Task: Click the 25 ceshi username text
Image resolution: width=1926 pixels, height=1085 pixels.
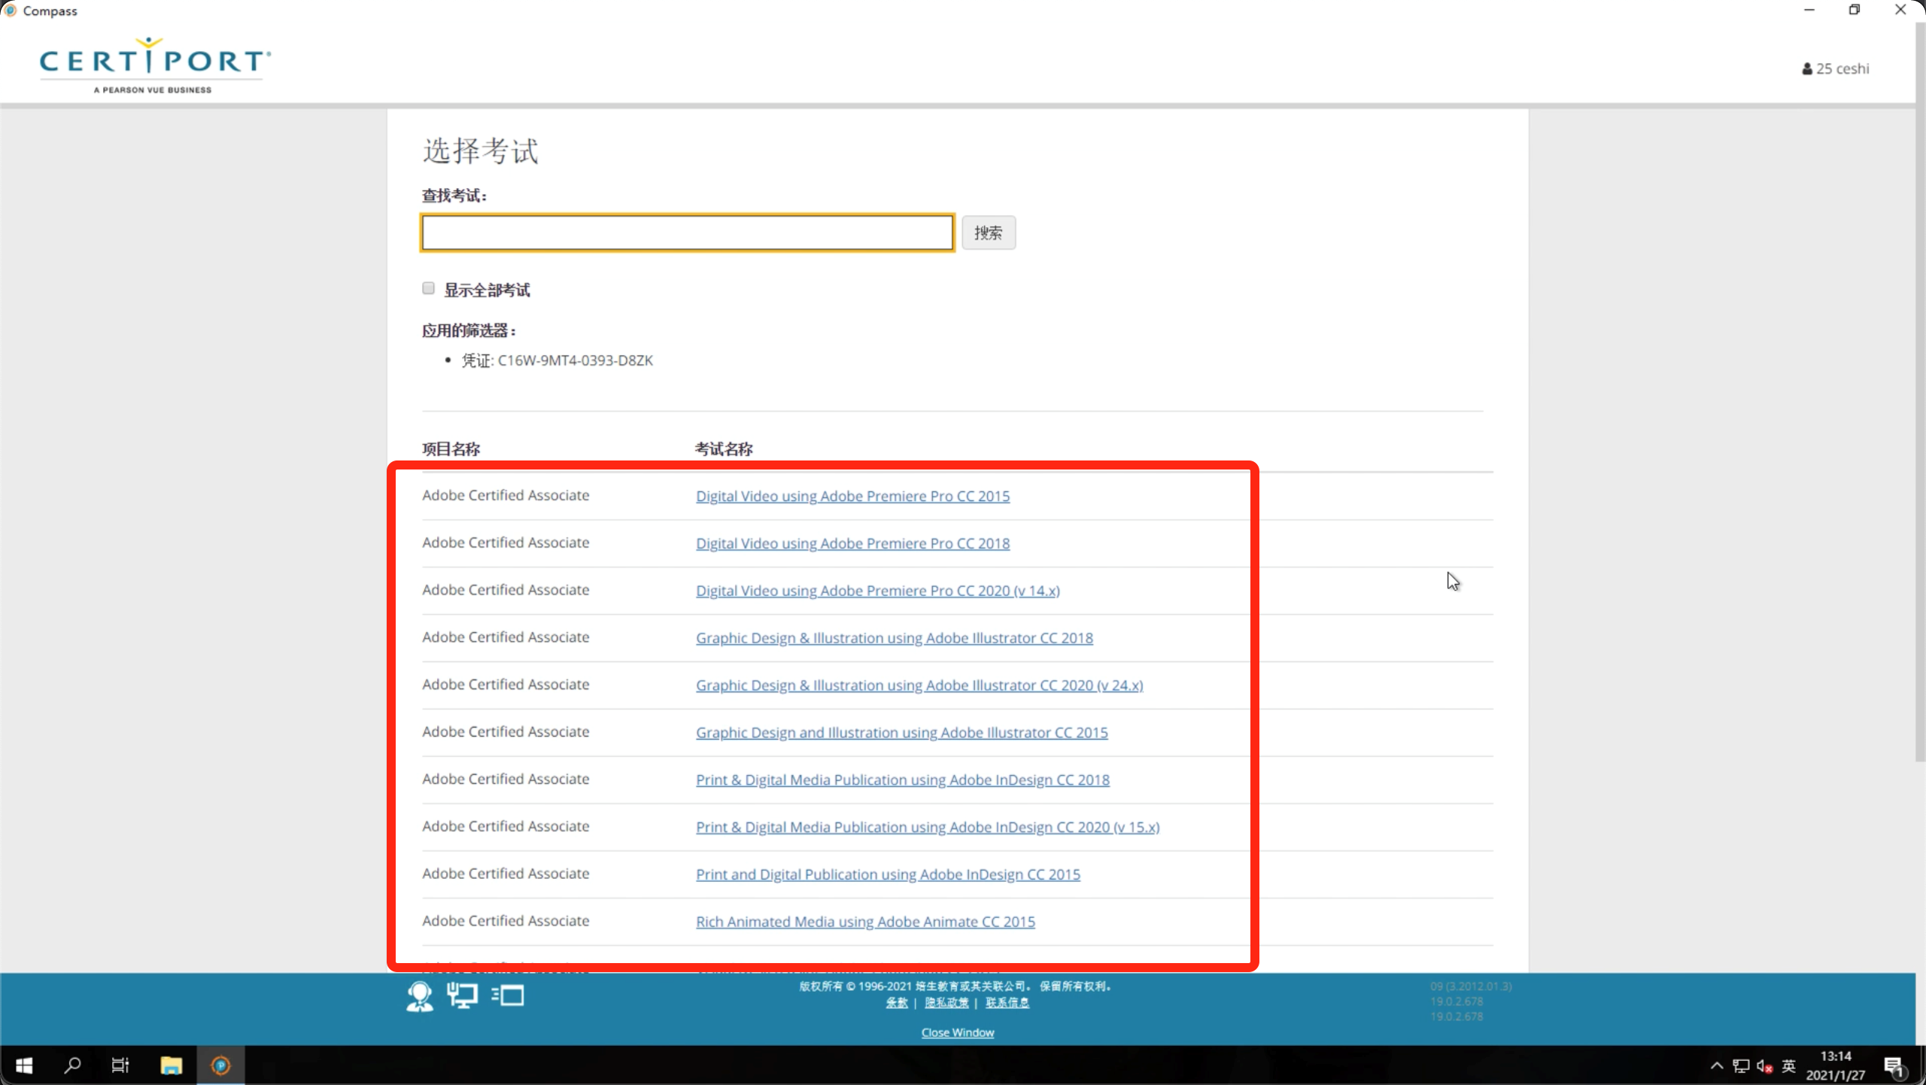Action: click(1842, 68)
